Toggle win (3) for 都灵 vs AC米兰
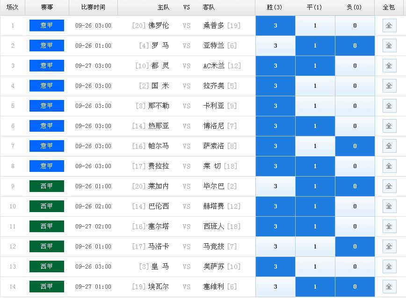Viewport: 406px width, 298px height. pos(275,66)
